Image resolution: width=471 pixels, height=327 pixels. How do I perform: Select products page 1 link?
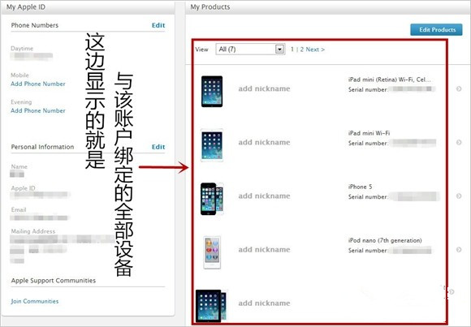292,49
